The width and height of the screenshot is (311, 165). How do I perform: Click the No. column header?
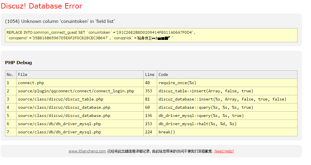(x=10, y=74)
